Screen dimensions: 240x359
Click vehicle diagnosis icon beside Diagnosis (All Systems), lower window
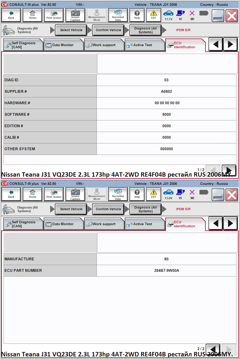8,209
